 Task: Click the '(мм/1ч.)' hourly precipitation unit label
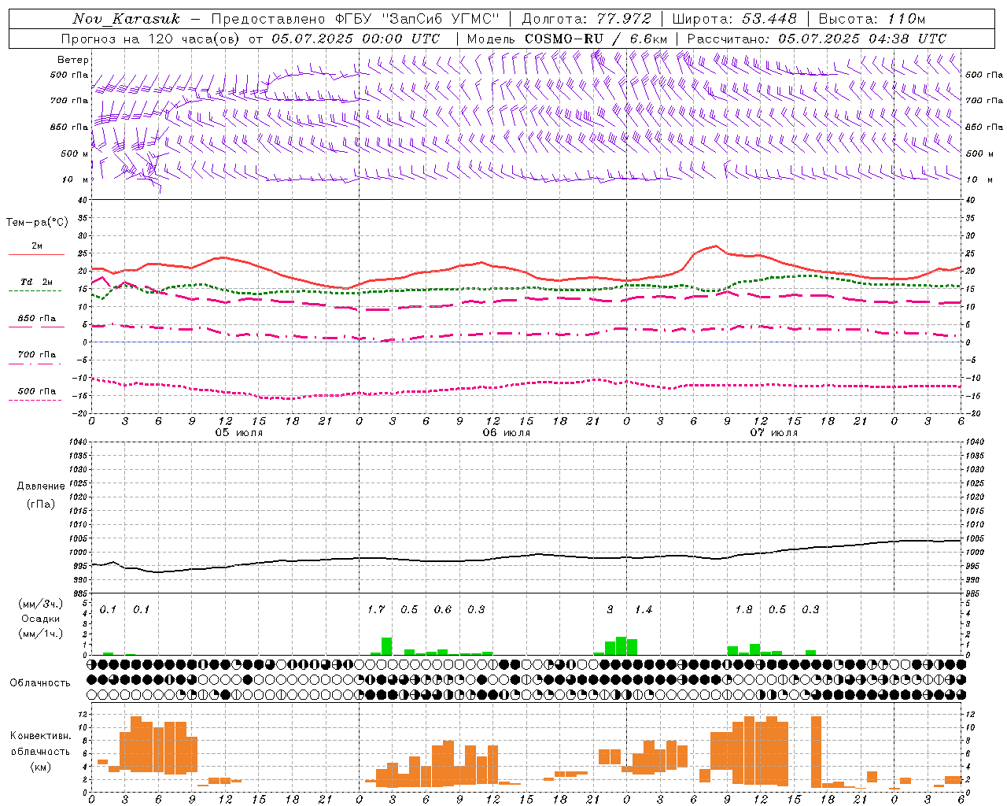39,634
